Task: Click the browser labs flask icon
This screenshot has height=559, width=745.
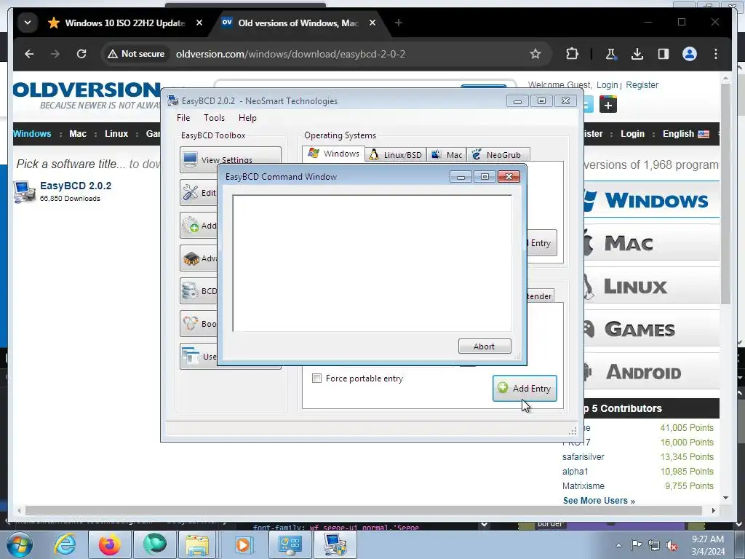Action: click(x=611, y=54)
